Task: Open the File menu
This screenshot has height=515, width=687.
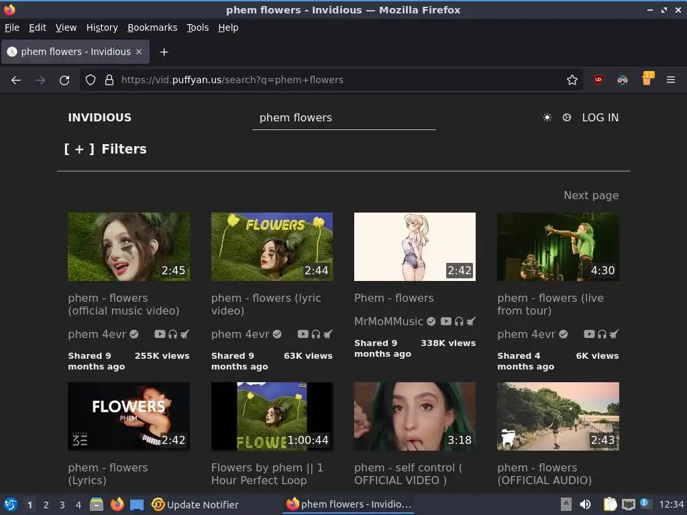Action: pyautogui.click(x=12, y=27)
